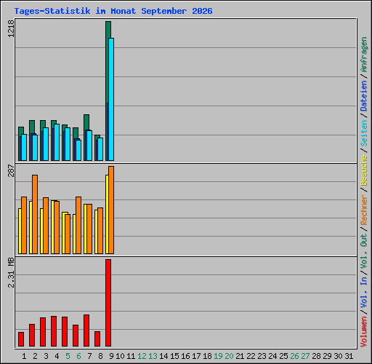Click day label "30" on the x-axis
Viewport: 372px width, 364px height.
coord(338,356)
